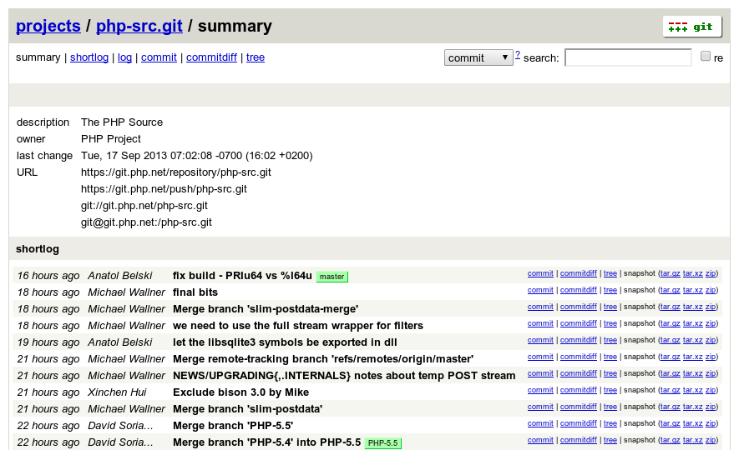Click commit link in 'libsqlite3 symbols' row
The width and height of the screenshot is (739, 450).
540,340
